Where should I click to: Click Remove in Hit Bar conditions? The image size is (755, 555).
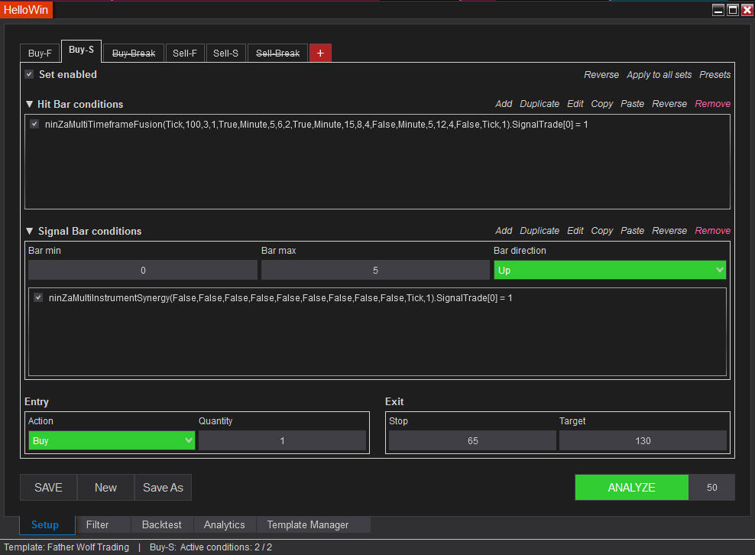(712, 104)
